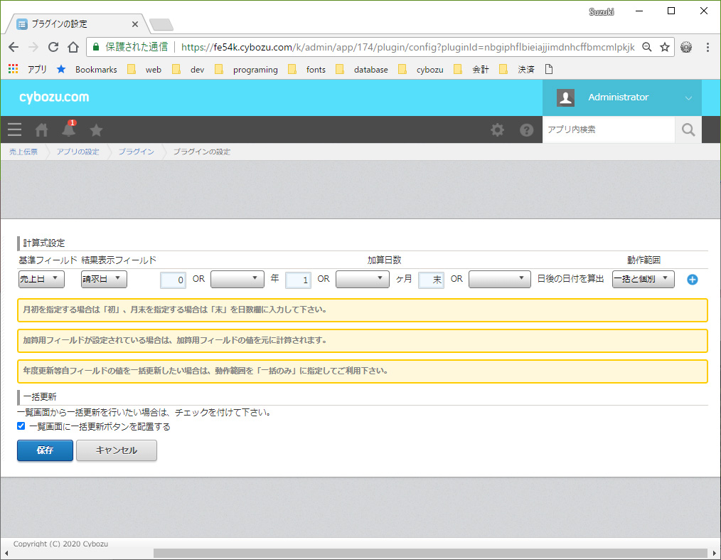Go to プラグイン breadcrumb link
The image size is (721, 560).
pyautogui.click(x=136, y=152)
